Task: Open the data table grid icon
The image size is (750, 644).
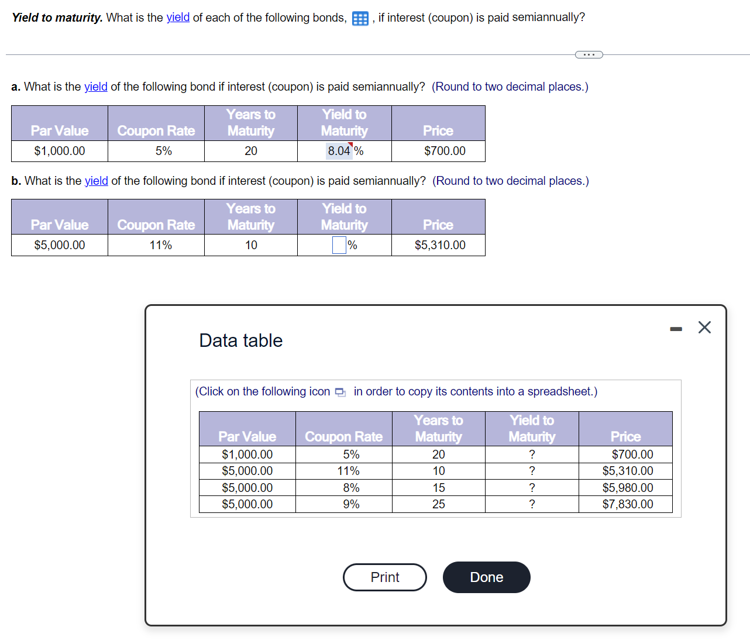Action: [x=360, y=18]
